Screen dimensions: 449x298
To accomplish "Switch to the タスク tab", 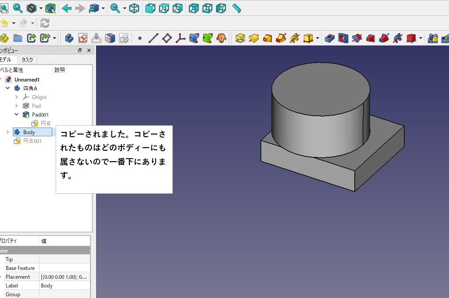I will click(27, 60).
